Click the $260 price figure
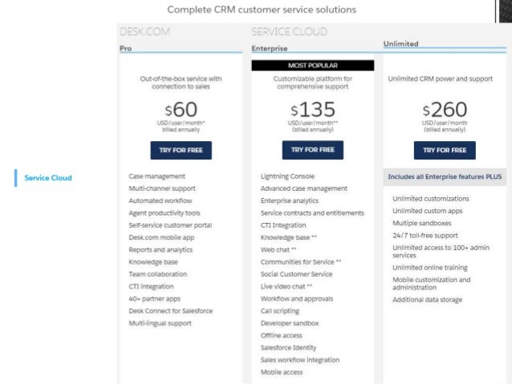The image size is (512, 384). (x=445, y=109)
